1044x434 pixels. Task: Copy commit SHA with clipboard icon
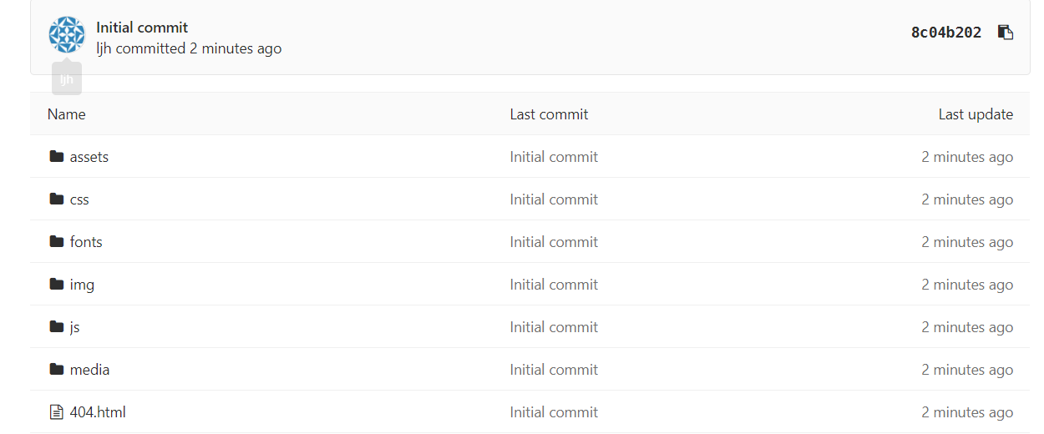(1006, 33)
